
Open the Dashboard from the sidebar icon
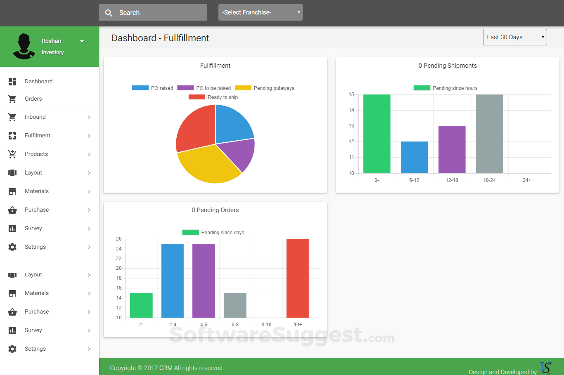(12, 81)
